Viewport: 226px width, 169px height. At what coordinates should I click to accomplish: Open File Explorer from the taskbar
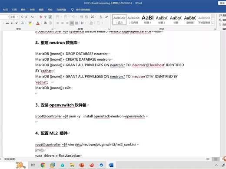click(x=72, y=165)
